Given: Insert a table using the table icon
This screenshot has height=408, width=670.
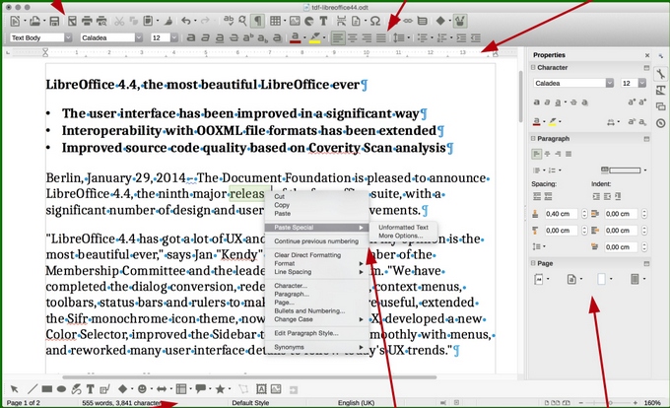Looking at the screenshot, I should point(276,21).
